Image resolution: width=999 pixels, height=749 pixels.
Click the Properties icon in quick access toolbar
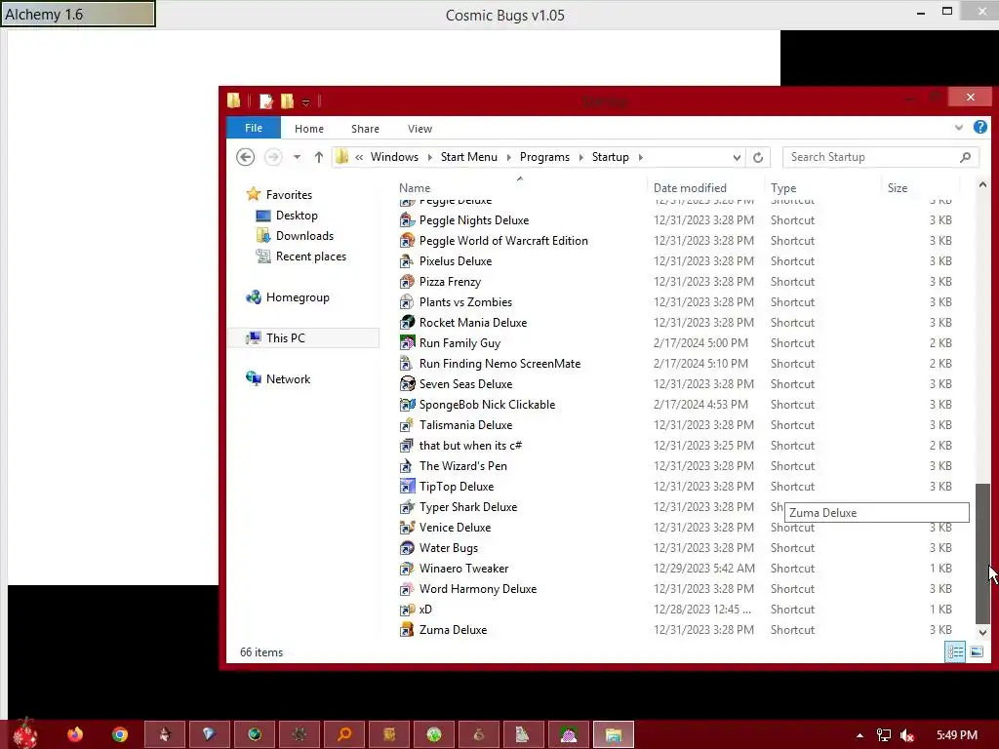coord(266,100)
